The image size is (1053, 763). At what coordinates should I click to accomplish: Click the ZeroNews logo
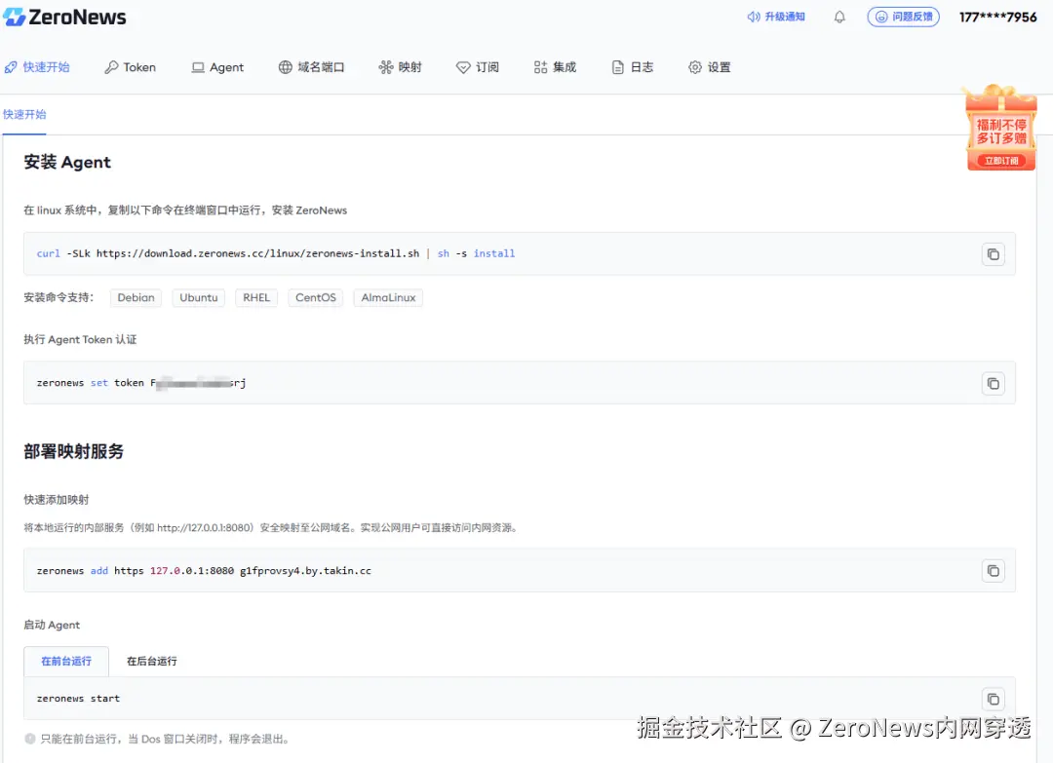(x=64, y=17)
